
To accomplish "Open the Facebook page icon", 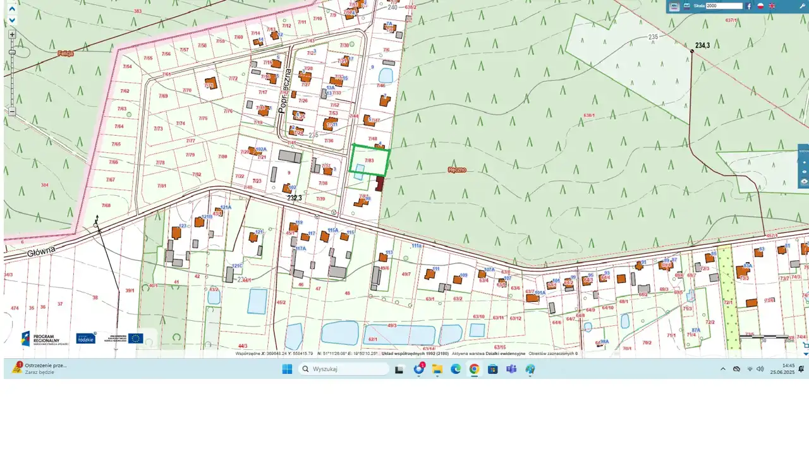I will pyautogui.click(x=749, y=6).
